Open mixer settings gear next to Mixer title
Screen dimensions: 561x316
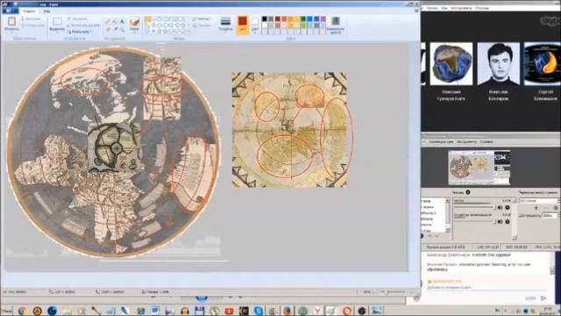467,192
